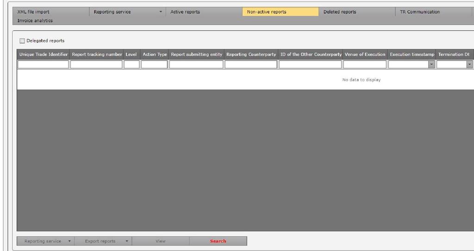This screenshot has height=251, width=474.
Task: Open the Export reports dropdown button
Action: point(103,241)
